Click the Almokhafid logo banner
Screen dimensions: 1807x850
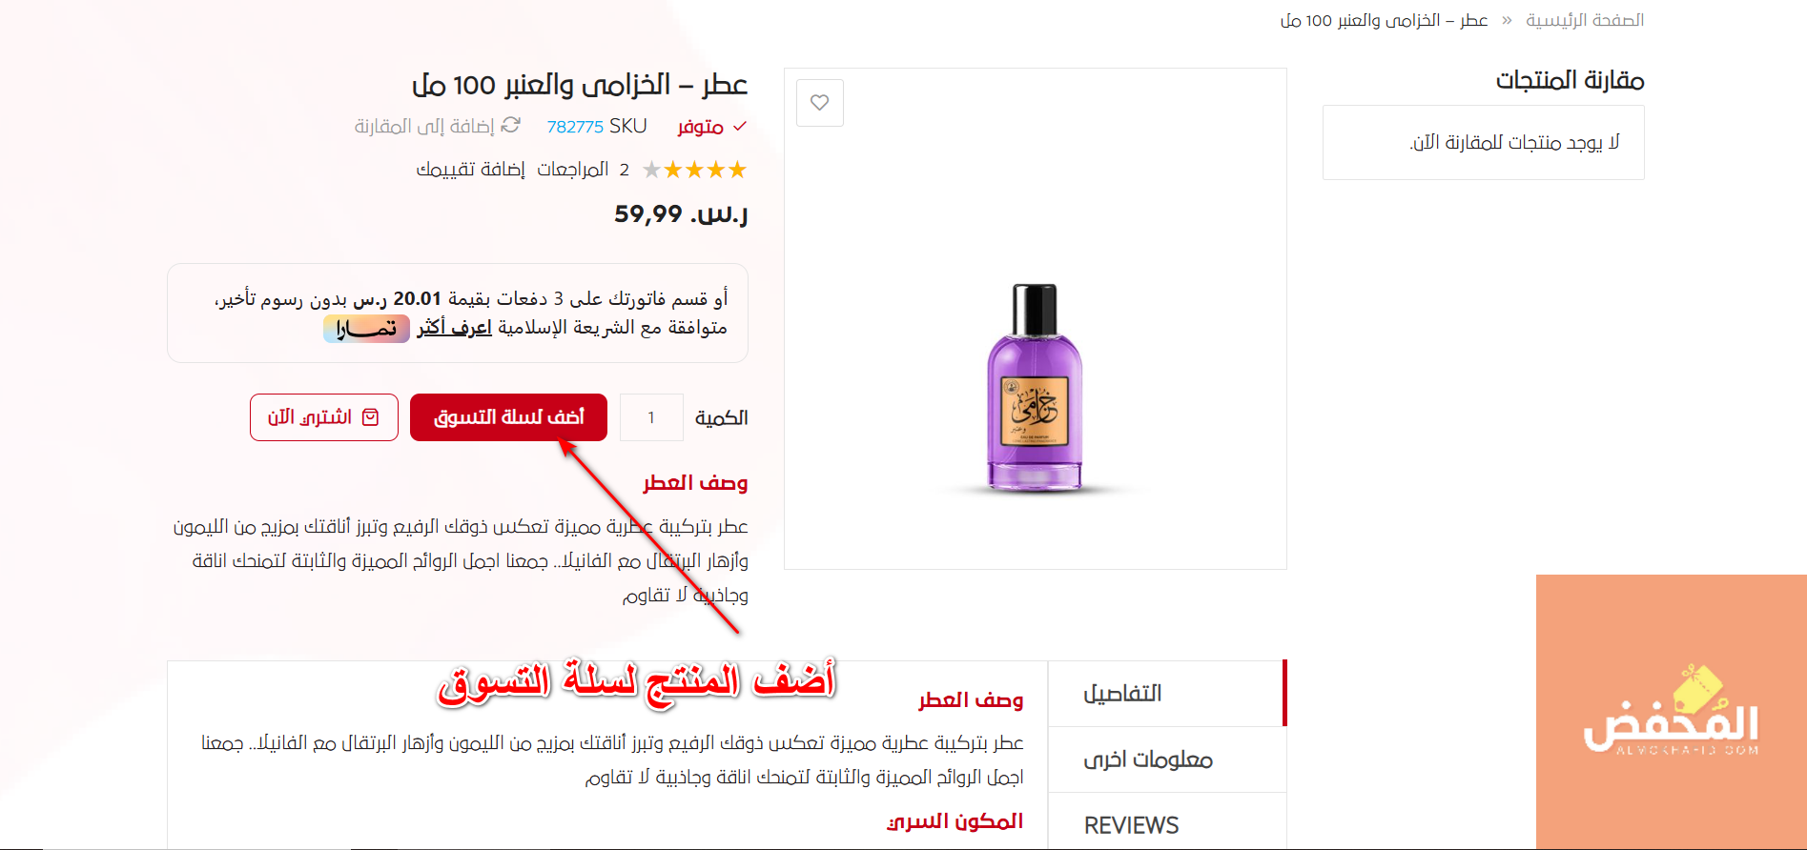click(x=1672, y=712)
